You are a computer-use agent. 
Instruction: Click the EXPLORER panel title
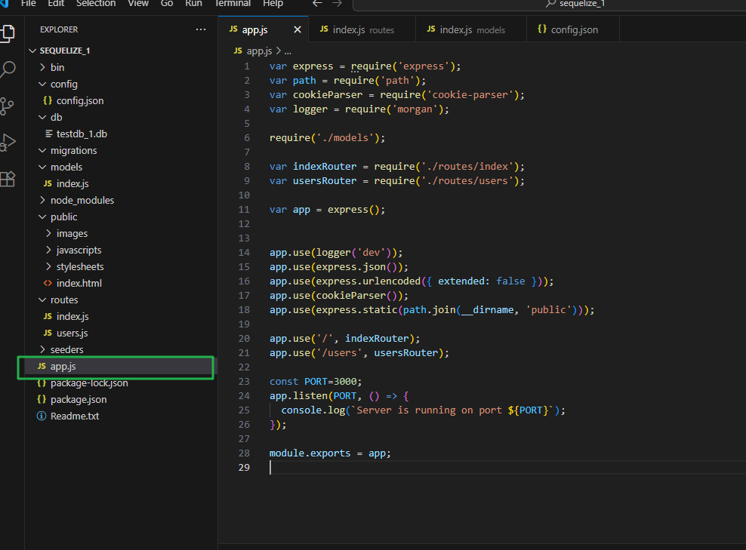(59, 29)
